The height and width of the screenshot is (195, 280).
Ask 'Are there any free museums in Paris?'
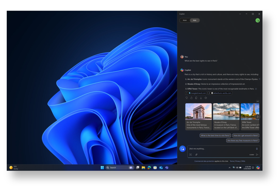click(x=243, y=140)
